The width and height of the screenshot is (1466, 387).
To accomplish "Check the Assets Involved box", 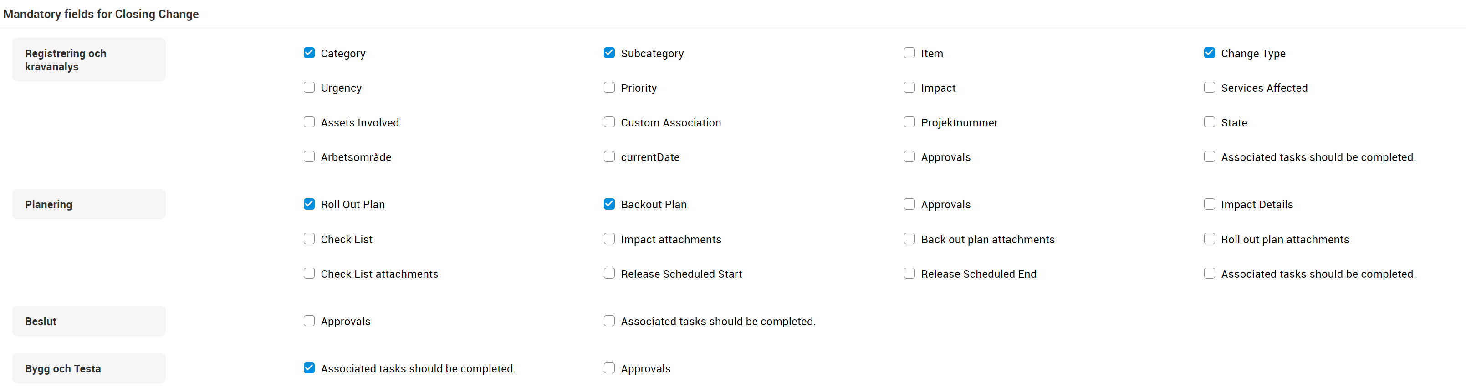I will point(309,122).
